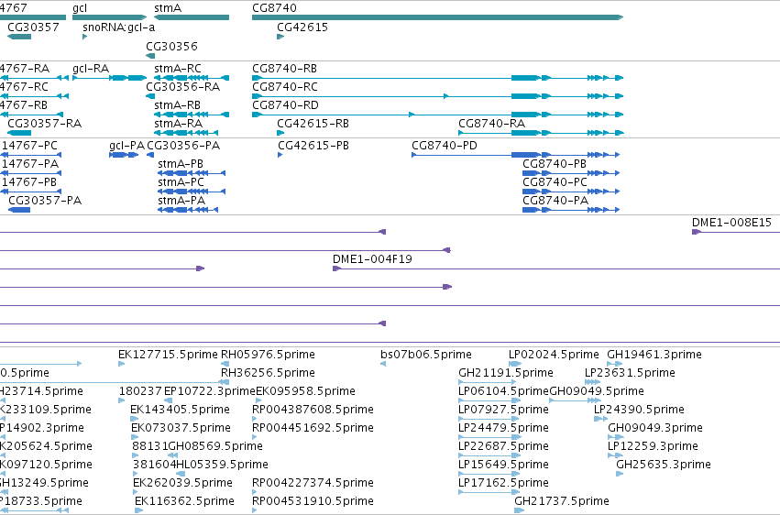The width and height of the screenshot is (780, 515).
Task: Select EST LP22687.5prime
Action: tap(489, 455)
